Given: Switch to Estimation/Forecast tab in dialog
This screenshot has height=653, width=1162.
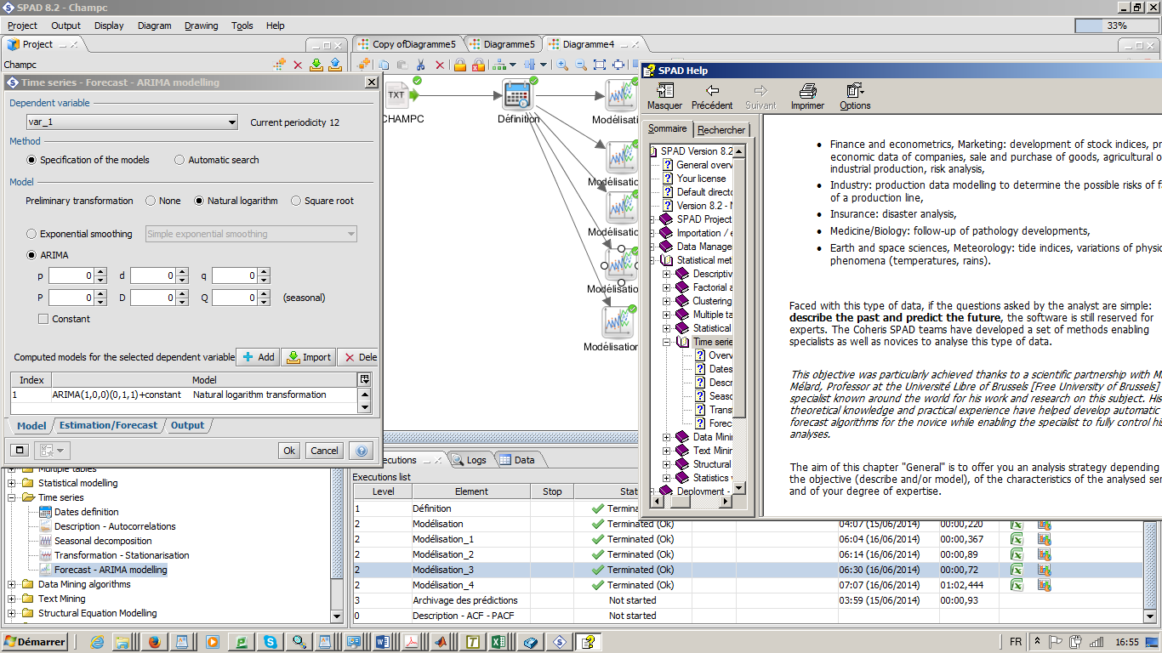Looking at the screenshot, I should (108, 425).
